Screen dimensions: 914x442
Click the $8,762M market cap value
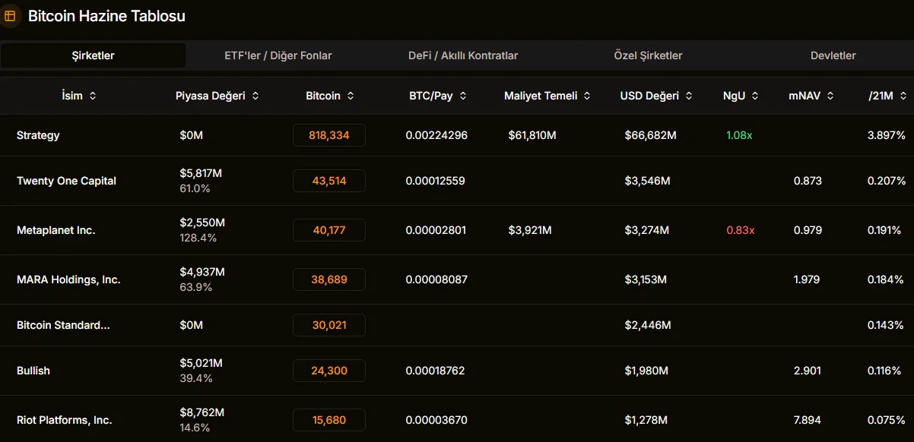[202, 412]
